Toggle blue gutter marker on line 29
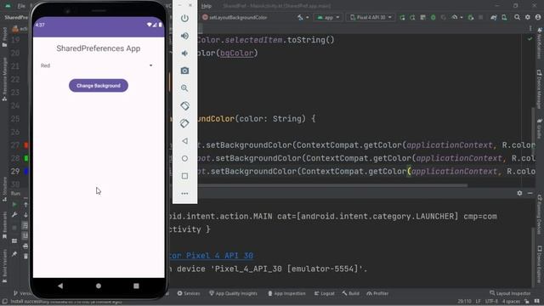 coord(26,172)
